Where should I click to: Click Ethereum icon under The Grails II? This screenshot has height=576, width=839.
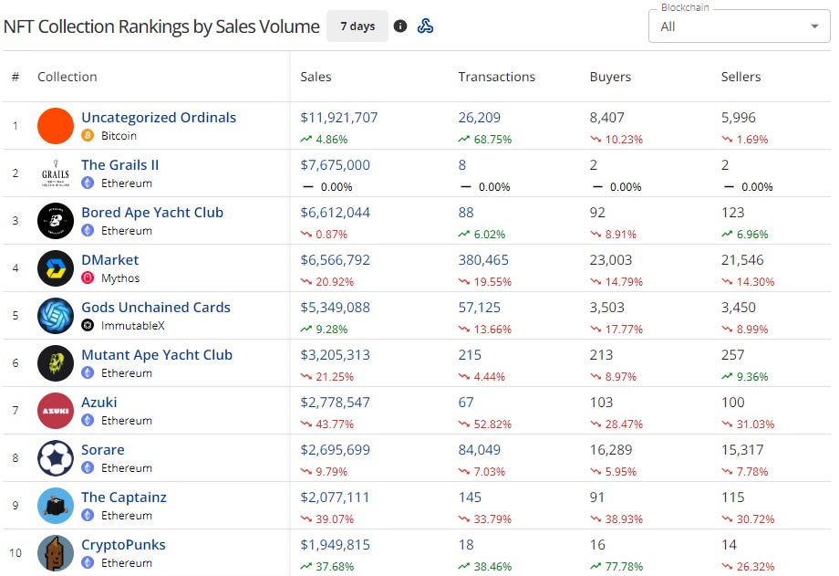(x=88, y=183)
